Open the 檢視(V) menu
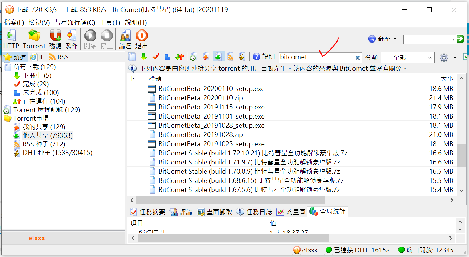This screenshot has width=469, height=257. click(39, 22)
